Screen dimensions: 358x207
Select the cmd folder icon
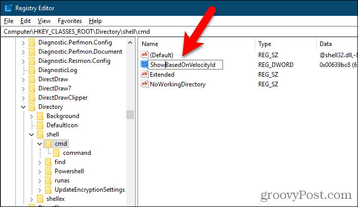(49, 144)
